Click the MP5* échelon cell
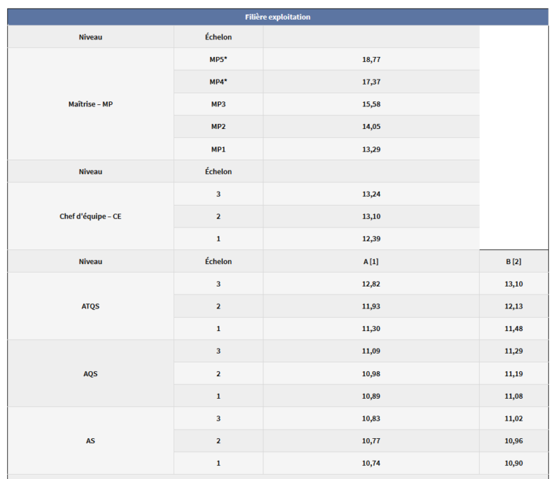 pos(219,59)
